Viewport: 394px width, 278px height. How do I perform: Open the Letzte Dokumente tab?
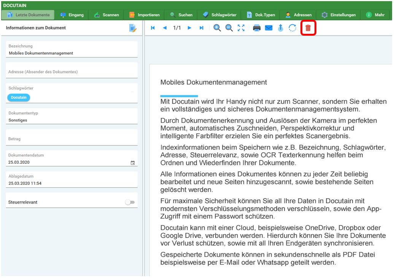coord(28,15)
